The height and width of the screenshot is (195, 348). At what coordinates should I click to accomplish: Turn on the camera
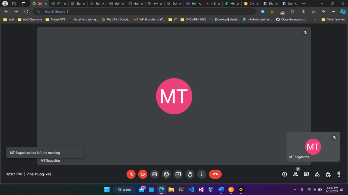(x=143, y=174)
